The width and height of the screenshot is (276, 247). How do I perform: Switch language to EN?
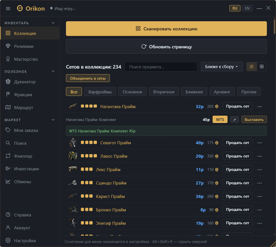pos(247,8)
